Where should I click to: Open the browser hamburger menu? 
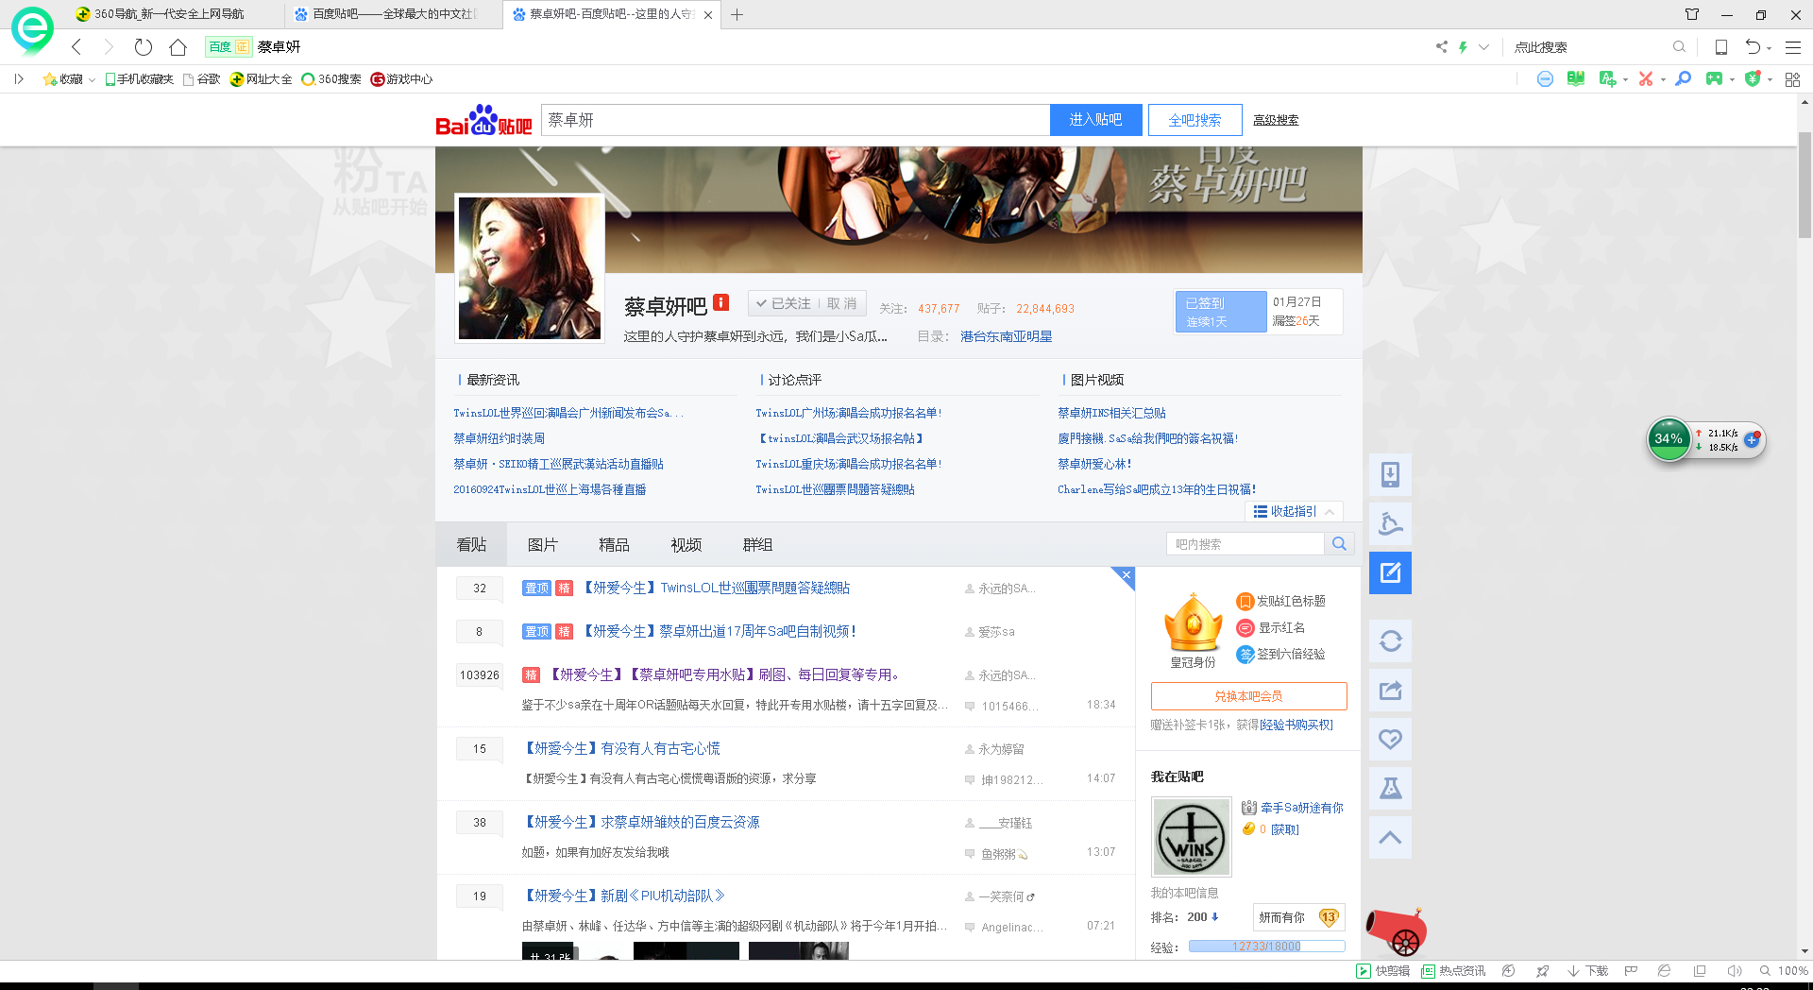tap(1793, 47)
